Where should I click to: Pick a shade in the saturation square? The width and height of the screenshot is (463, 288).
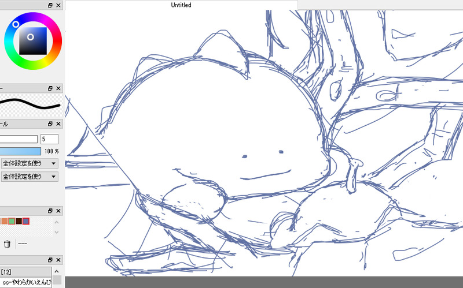point(33,41)
